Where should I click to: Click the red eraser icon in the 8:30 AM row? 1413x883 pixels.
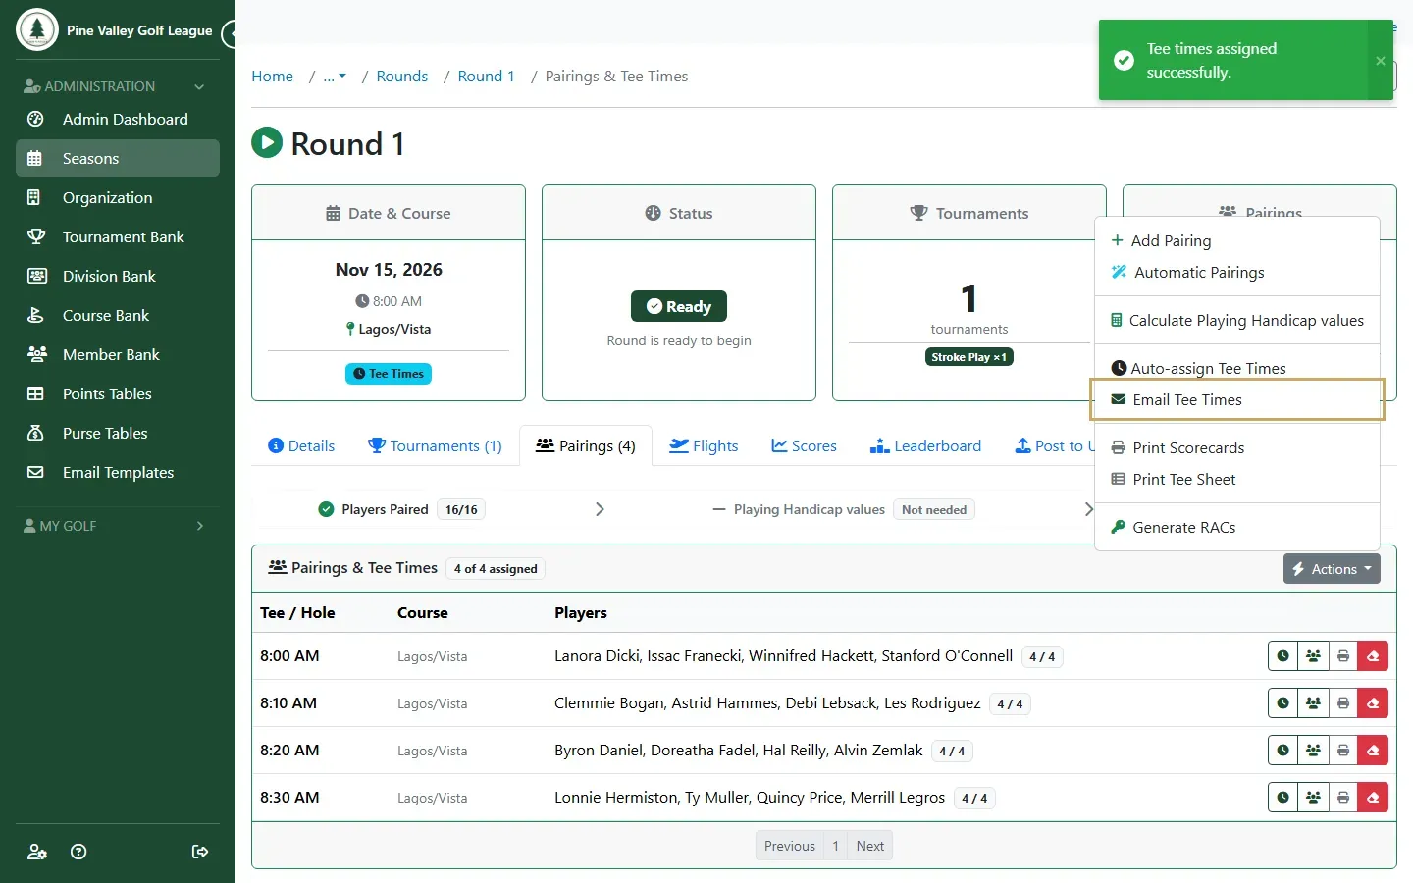pos(1373,798)
